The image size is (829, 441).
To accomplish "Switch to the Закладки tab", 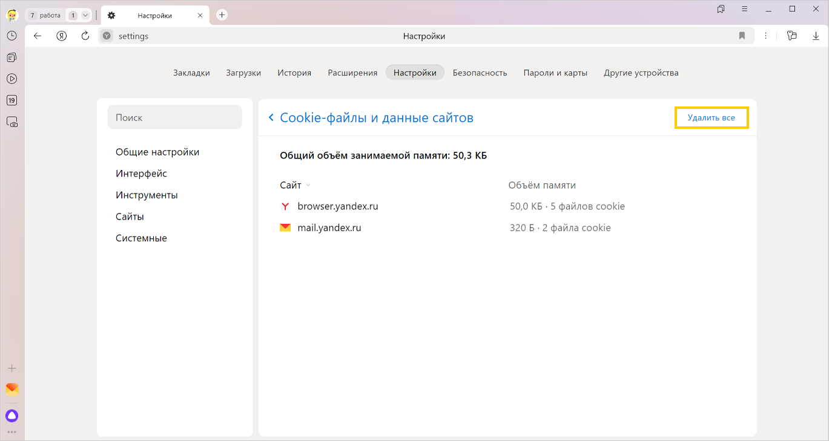I will [191, 73].
